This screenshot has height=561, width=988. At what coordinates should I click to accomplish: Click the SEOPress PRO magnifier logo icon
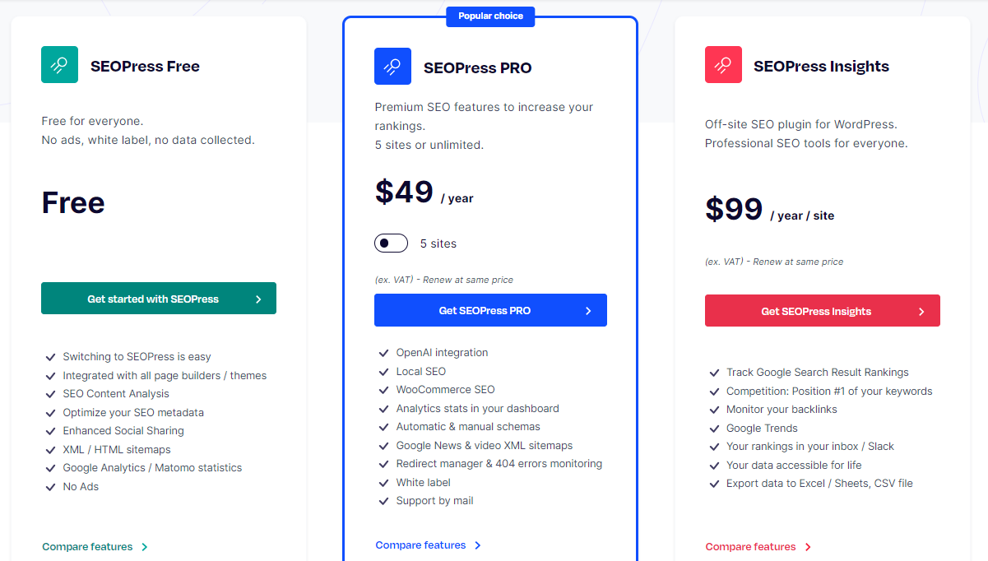click(392, 67)
